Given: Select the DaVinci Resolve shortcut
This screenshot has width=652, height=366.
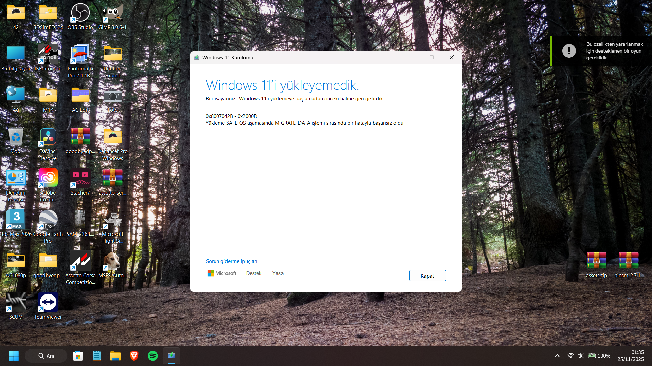Looking at the screenshot, I should click(48, 137).
